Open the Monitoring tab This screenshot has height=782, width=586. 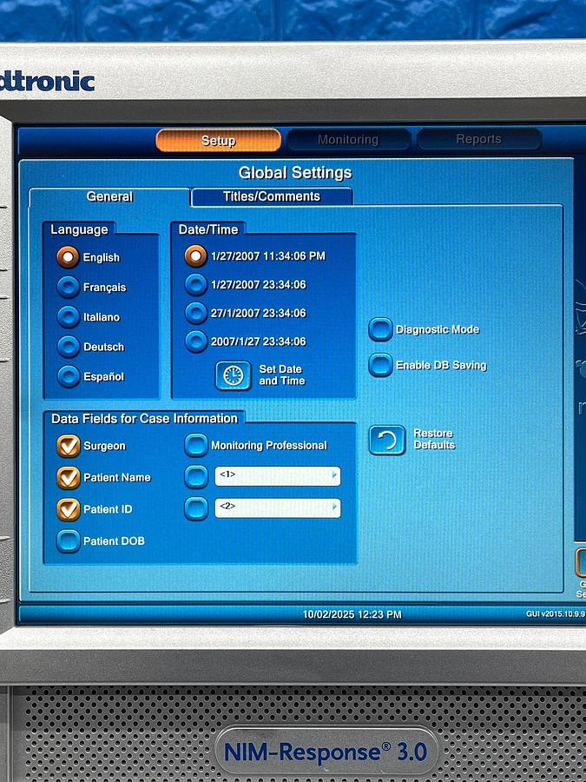click(348, 140)
